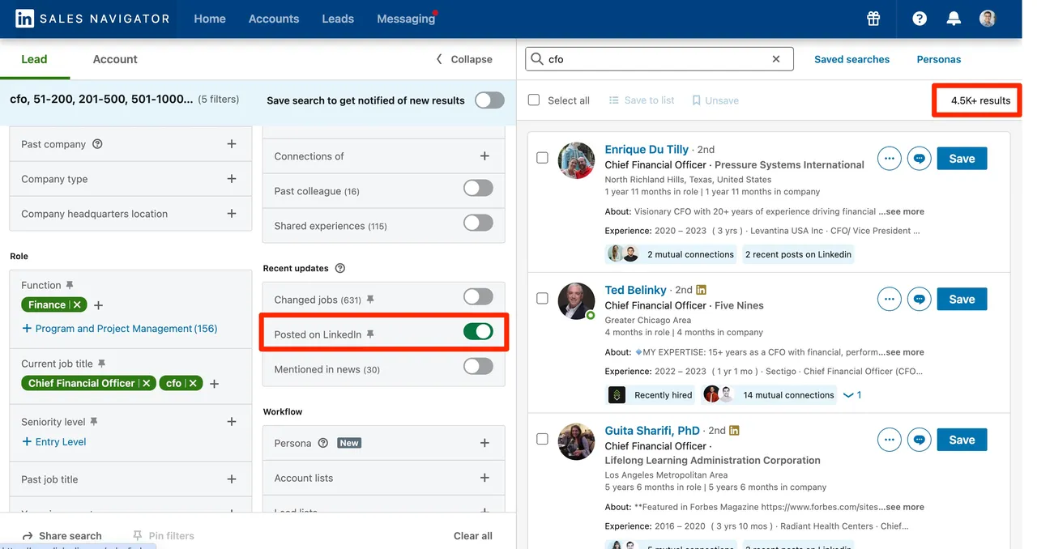1037x549 pixels.
Task: Go to Home in top navigation
Action: click(x=210, y=19)
